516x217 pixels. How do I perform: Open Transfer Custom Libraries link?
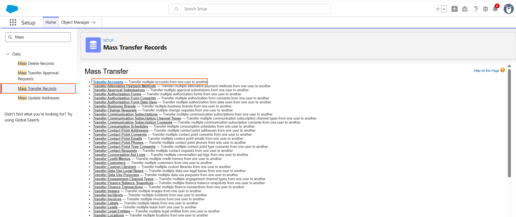[x=114, y=167]
